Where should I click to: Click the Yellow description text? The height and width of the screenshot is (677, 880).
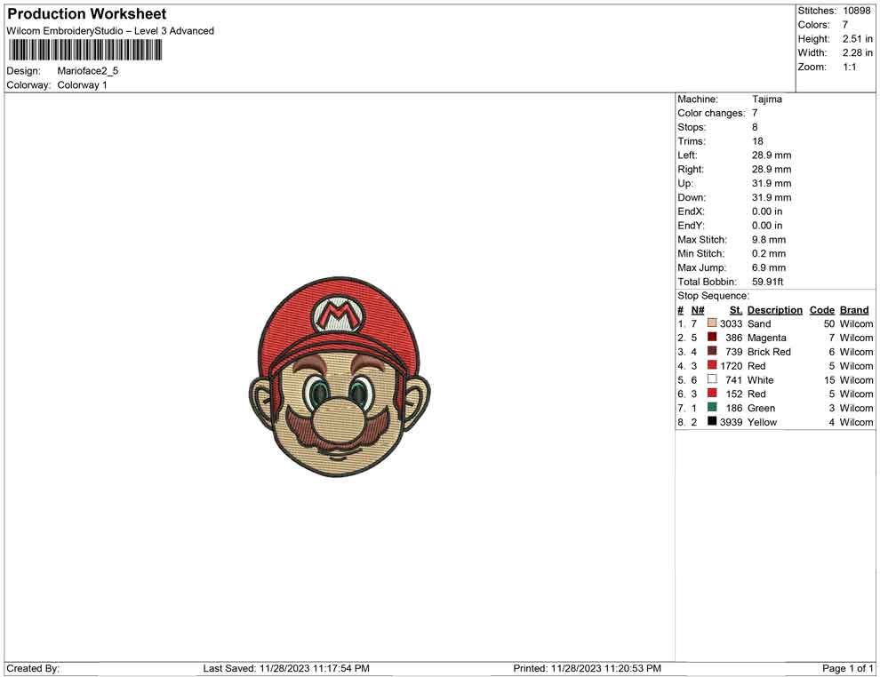(762, 422)
